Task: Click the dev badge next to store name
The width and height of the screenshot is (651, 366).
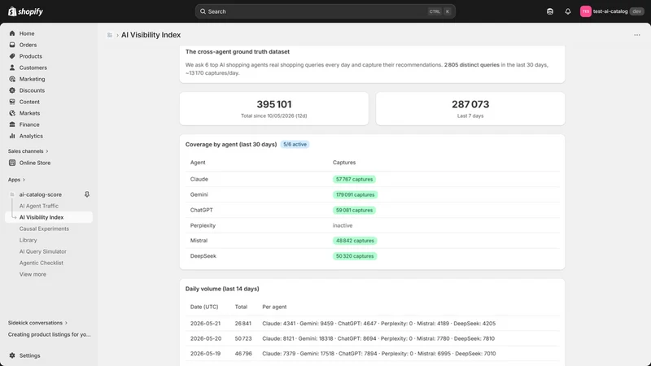Action: click(x=637, y=11)
